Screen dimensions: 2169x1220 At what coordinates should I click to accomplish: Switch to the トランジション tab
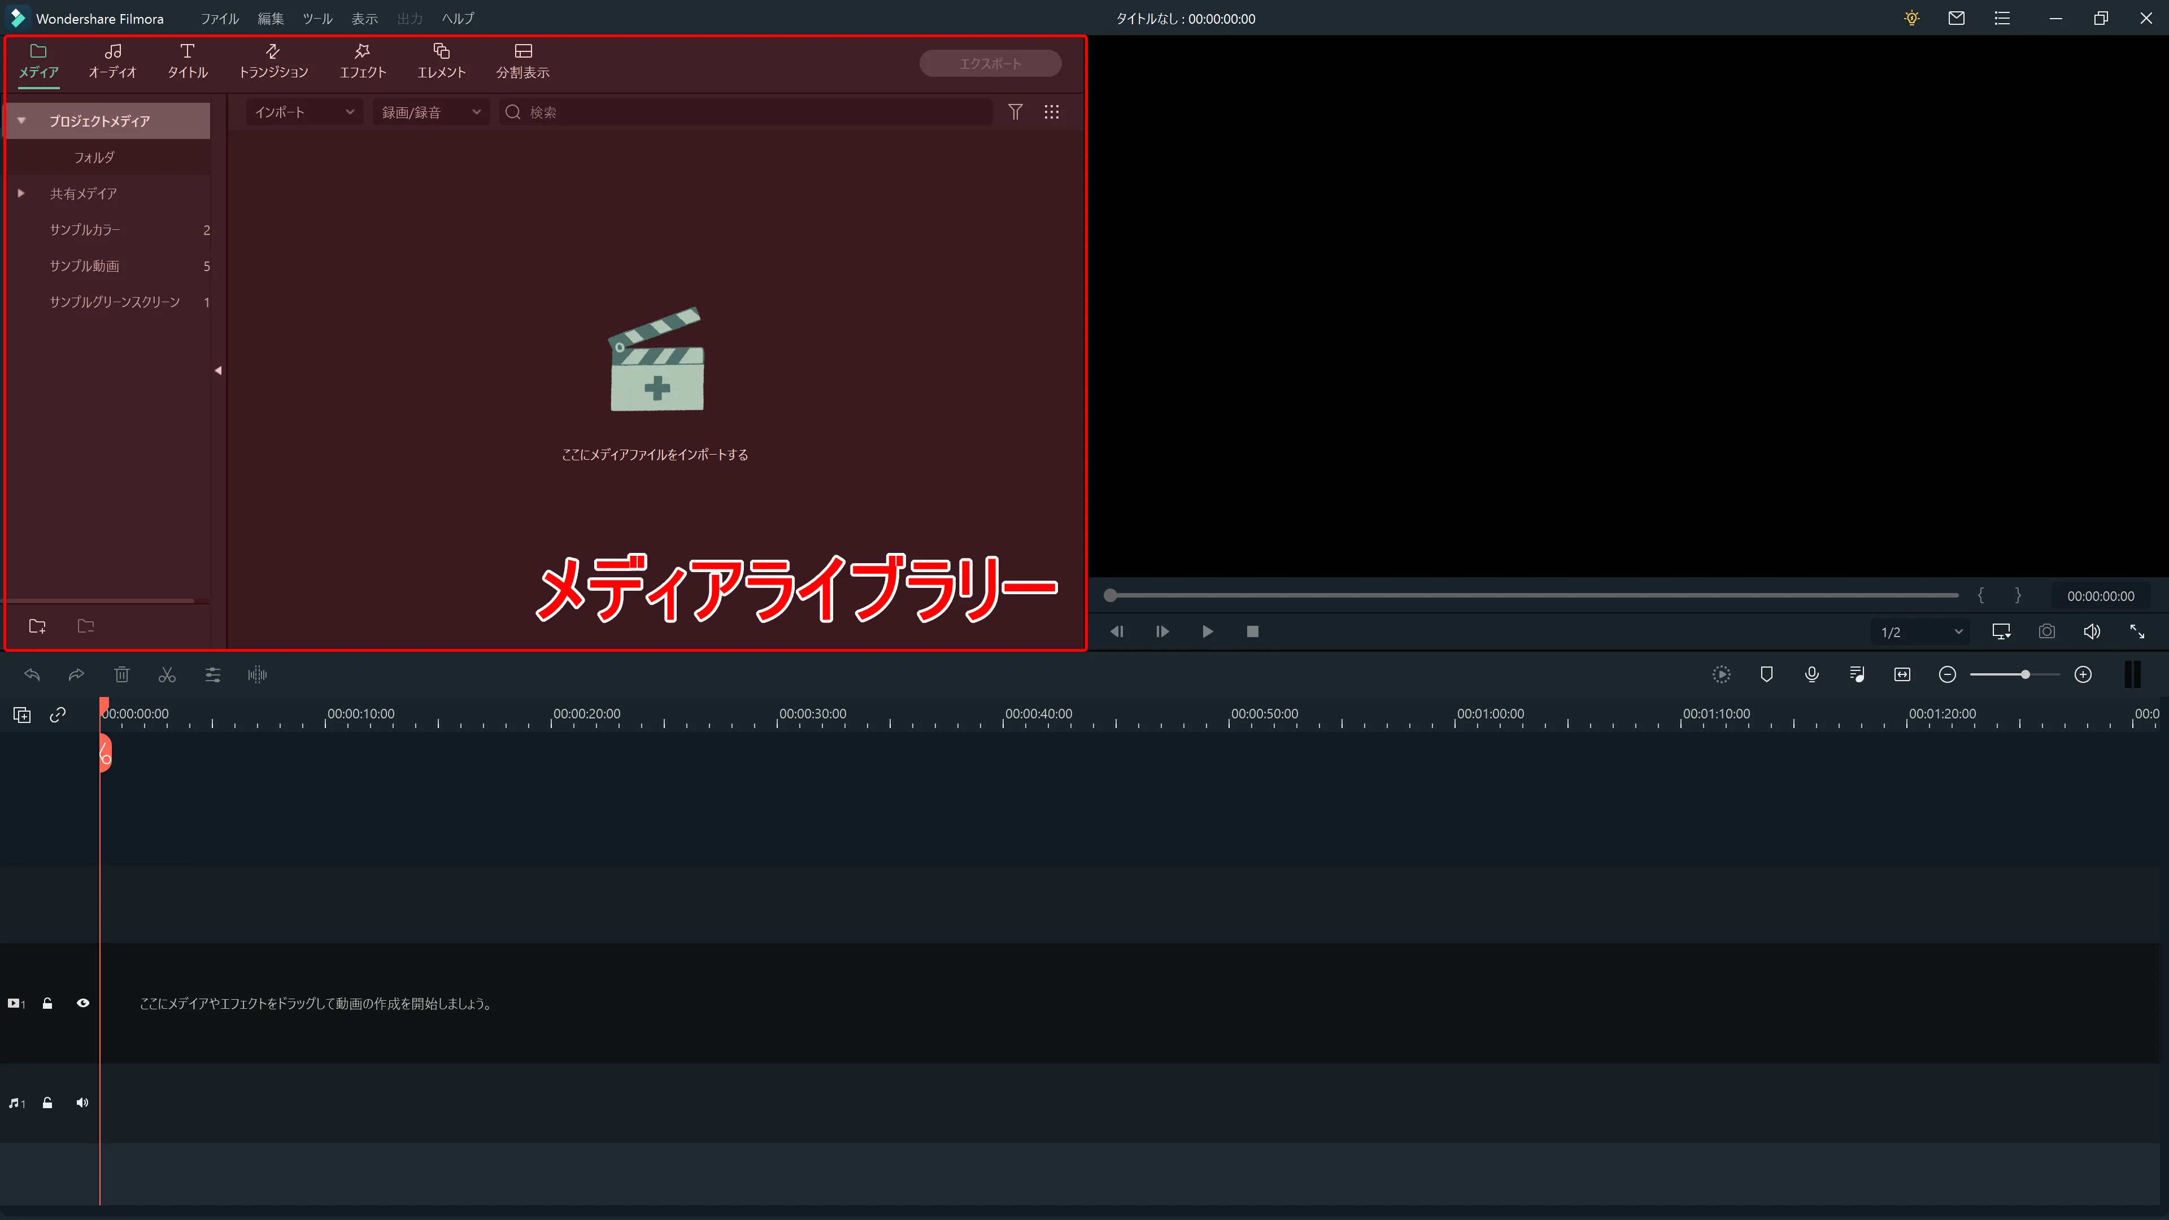pos(273,62)
